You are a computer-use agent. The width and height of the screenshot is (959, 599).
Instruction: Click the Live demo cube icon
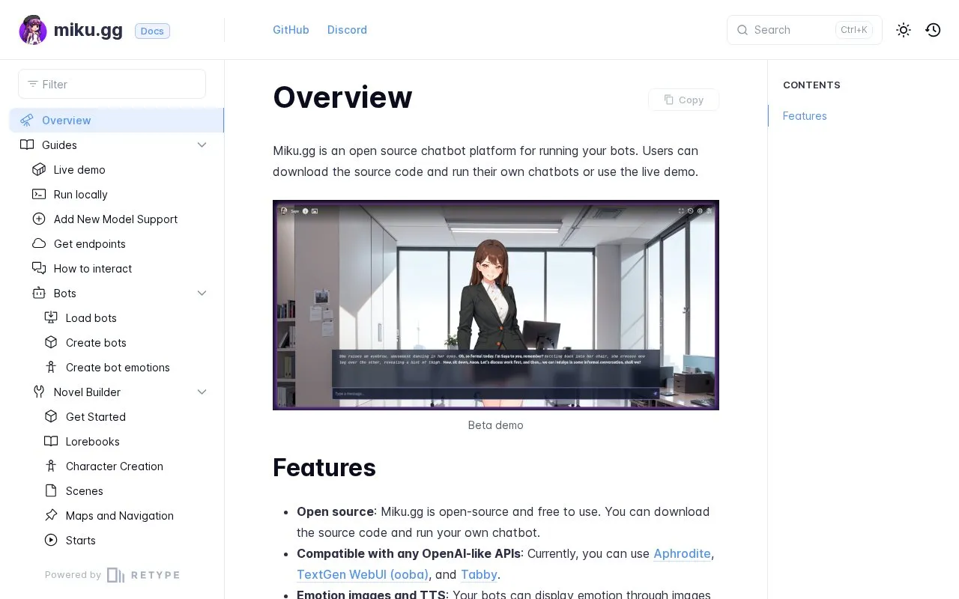tap(39, 169)
